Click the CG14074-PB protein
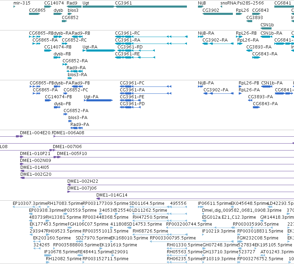The width and height of the screenshot is (294, 264). pos(48,100)
